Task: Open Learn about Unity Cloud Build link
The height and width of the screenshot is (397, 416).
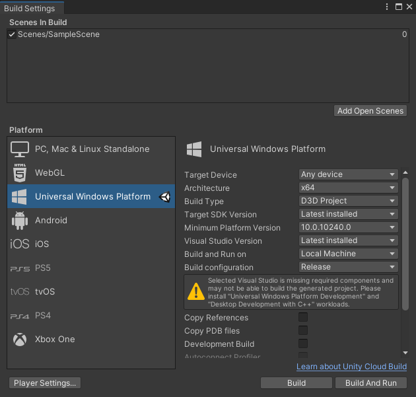Action: [x=351, y=367]
